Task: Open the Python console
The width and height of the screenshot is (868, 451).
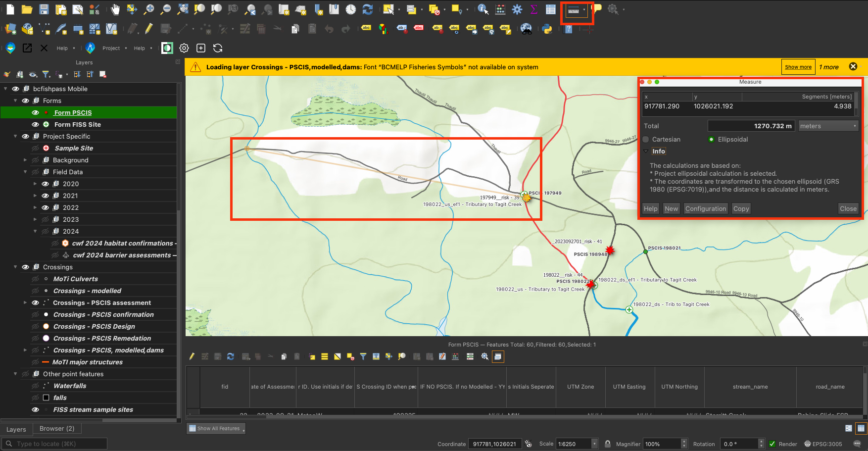Action: (x=547, y=29)
